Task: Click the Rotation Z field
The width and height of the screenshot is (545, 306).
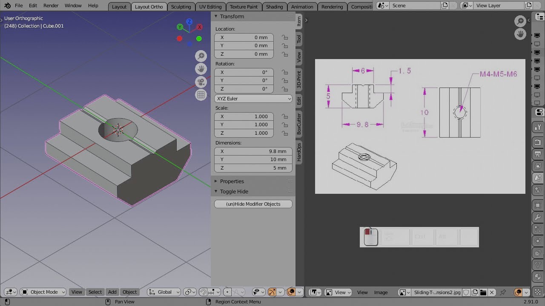Action: tap(244, 89)
